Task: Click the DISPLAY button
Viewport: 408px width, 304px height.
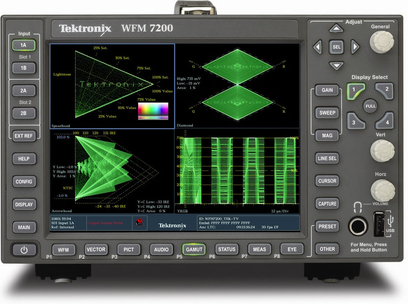Action: click(x=24, y=205)
